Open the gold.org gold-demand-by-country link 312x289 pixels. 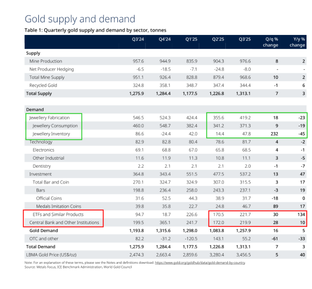pyautogui.click(x=200, y=262)
